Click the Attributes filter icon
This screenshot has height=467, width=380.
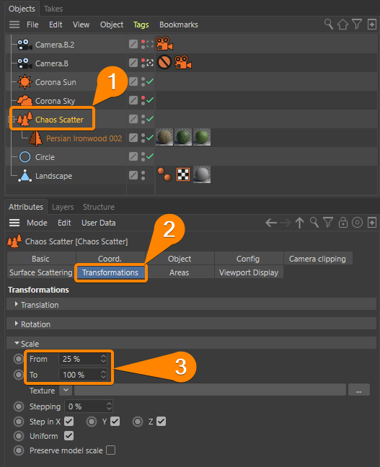pos(328,222)
